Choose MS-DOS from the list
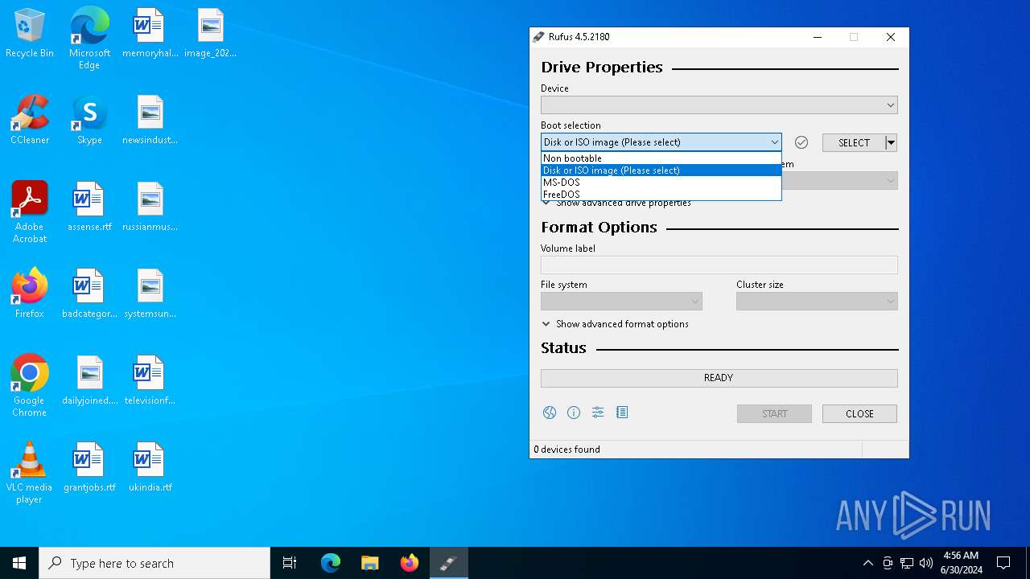The image size is (1030, 579). 661,183
